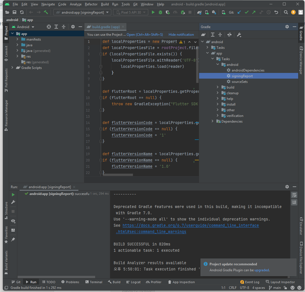
Task: Click Gradle reload elephant icon
Action: pos(203,35)
